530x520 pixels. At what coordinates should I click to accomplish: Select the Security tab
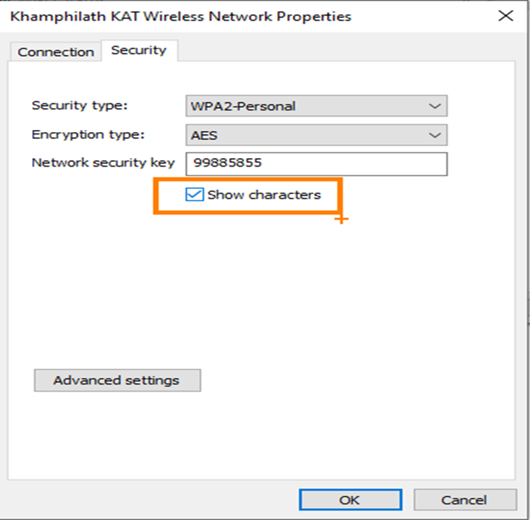tap(138, 50)
